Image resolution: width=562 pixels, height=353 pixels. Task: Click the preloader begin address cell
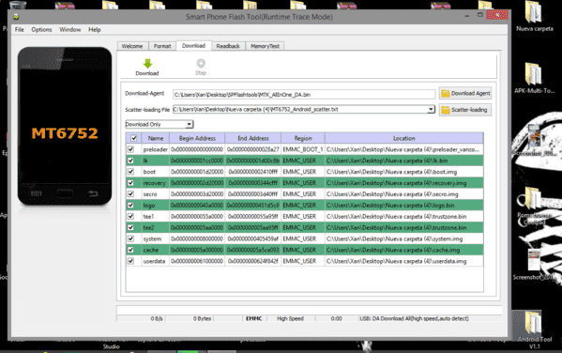(197, 149)
